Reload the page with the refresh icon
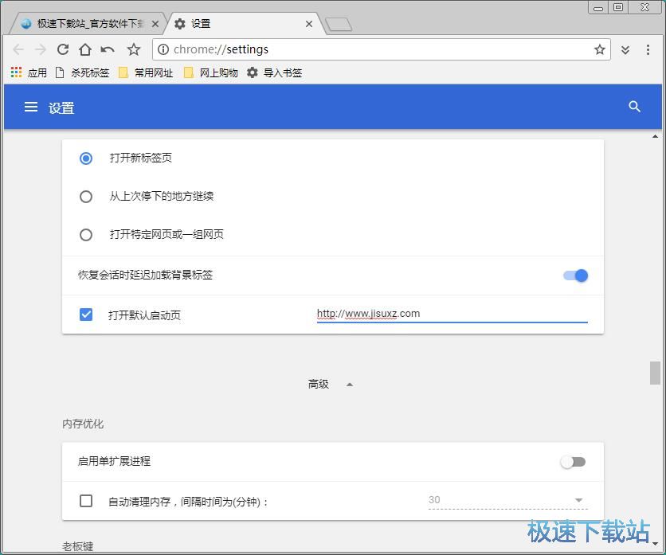Screen dimensions: 666x555 [x=63, y=49]
